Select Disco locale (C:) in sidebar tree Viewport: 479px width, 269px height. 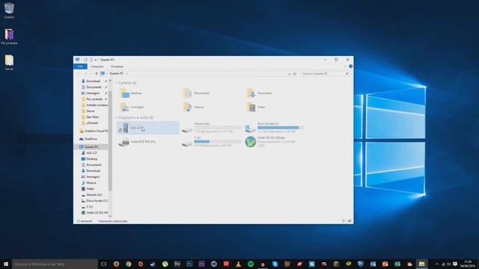tap(94, 201)
